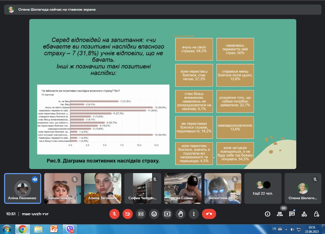Click the UK language indicator
325x234 pixels.
[274, 229]
